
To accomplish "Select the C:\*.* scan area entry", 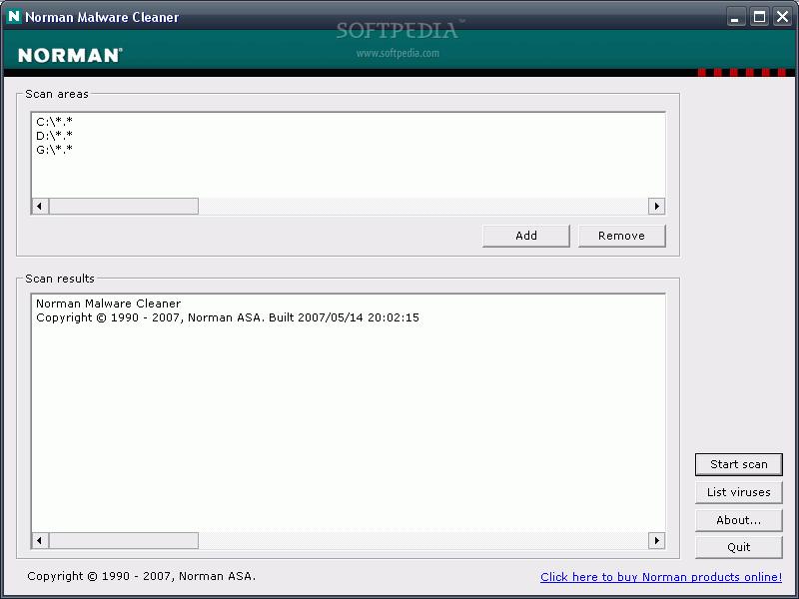I will pos(54,122).
